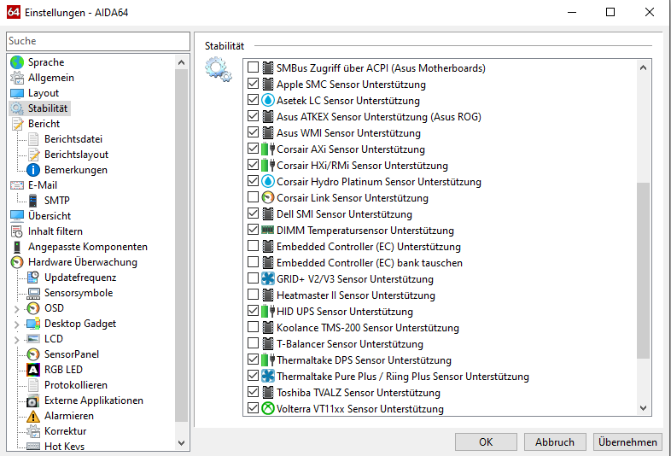
Task: Click the fan icon beside Thermaltake Pure Plus
Action: 267,376
